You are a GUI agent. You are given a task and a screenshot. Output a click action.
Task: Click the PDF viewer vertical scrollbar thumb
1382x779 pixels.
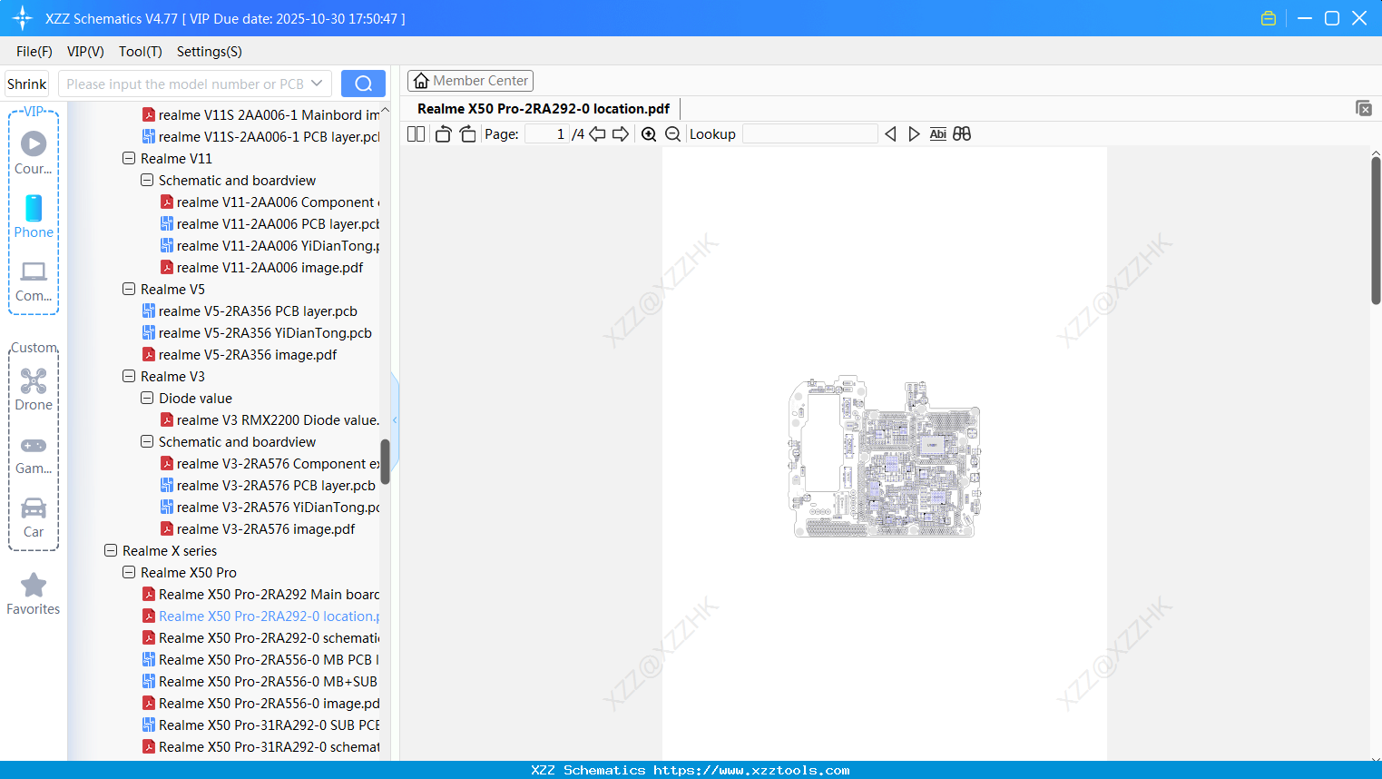click(x=1376, y=231)
